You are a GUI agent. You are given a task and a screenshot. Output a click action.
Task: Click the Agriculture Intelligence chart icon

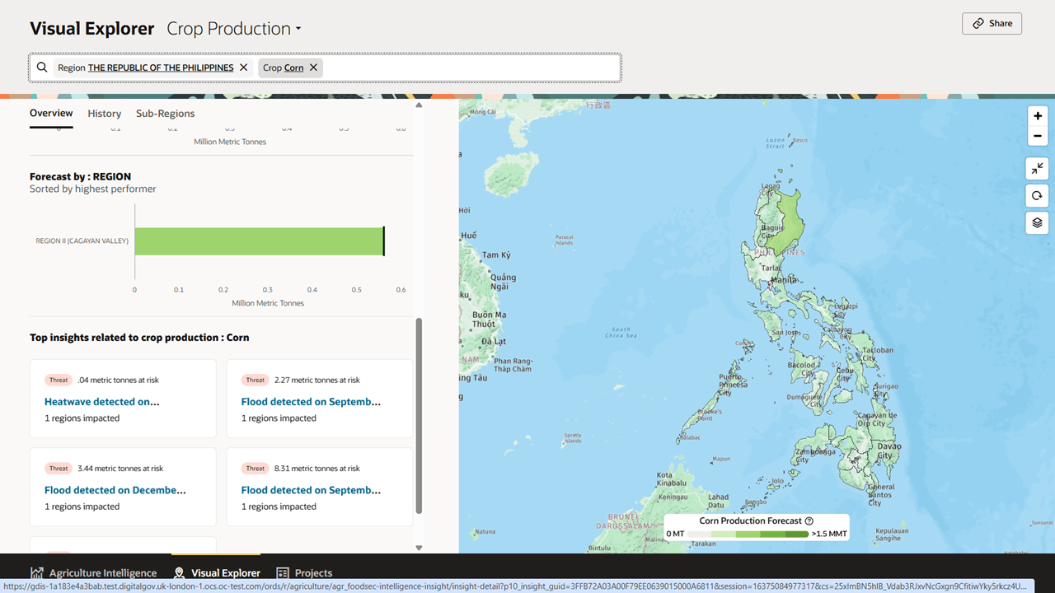point(38,572)
